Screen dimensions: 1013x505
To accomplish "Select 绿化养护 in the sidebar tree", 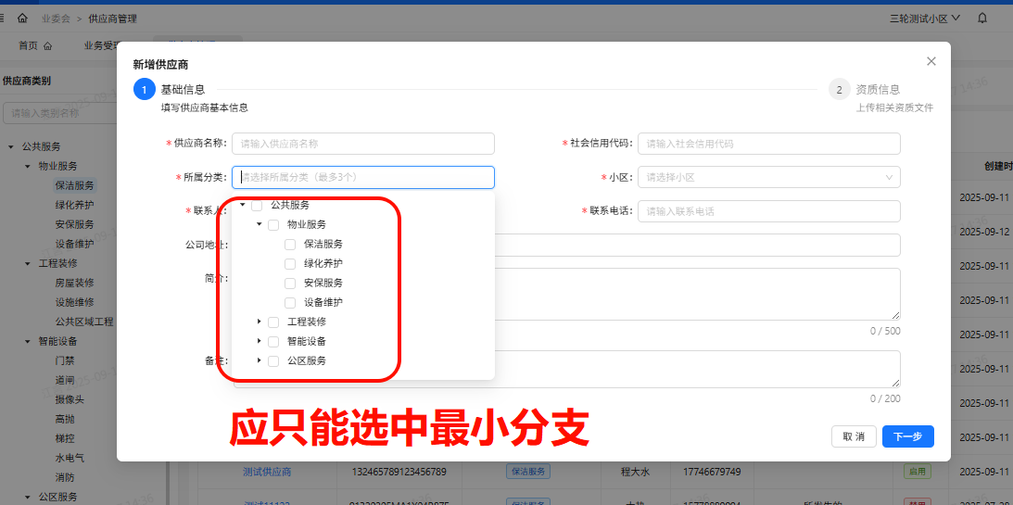I will 75,206.
